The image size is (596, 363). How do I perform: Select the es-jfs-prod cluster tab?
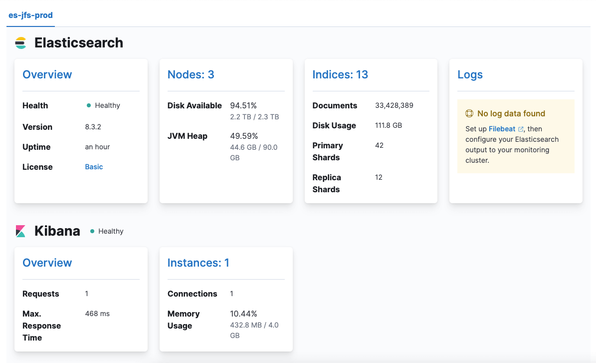pos(31,15)
